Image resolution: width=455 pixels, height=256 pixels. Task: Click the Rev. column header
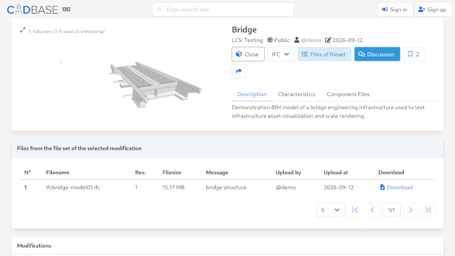tap(140, 172)
